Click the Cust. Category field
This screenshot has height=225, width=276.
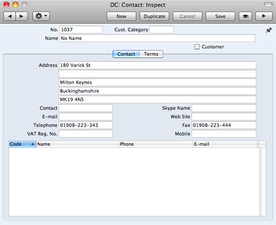pos(162,29)
